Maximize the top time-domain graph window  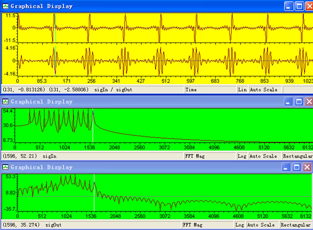tap(299, 6)
